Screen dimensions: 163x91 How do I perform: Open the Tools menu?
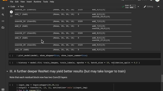point(45,2)
